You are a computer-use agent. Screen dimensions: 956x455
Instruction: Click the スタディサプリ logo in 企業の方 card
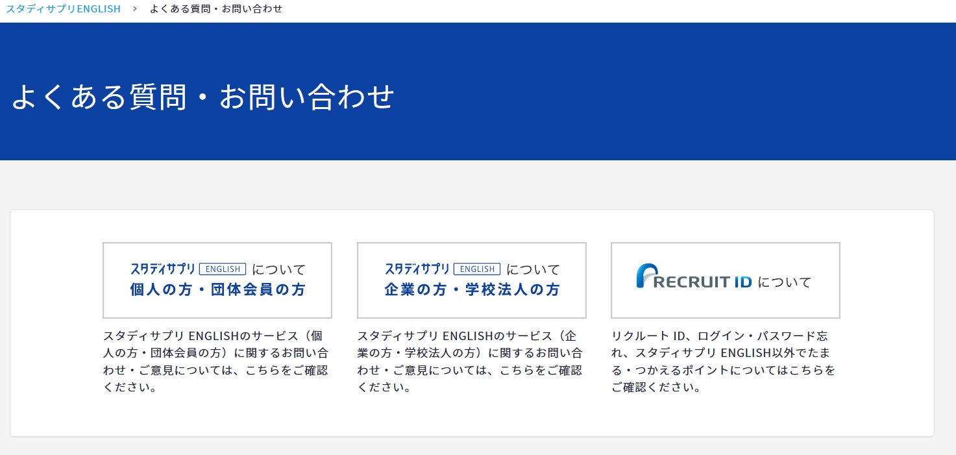pyautogui.click(x=443, y=268)
